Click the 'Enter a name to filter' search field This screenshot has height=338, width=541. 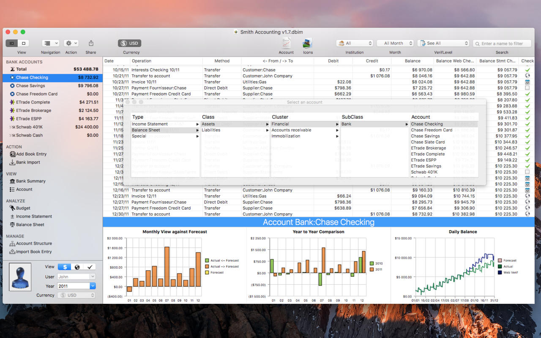click(502, 43)
